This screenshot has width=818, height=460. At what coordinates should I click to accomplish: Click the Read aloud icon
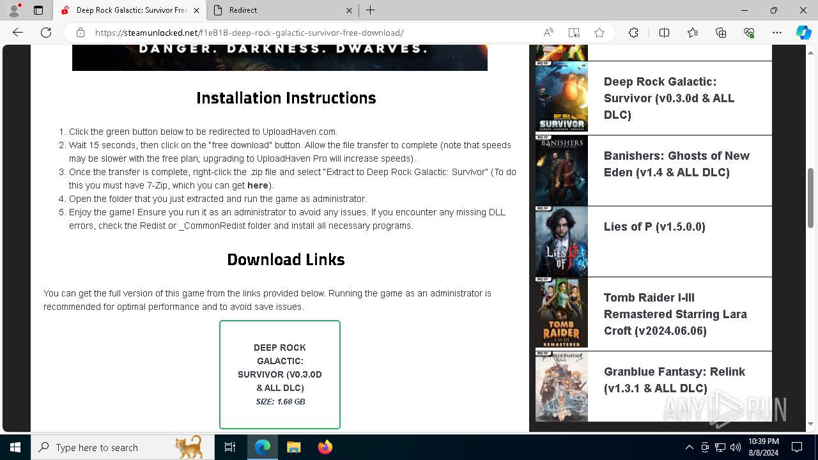point(548,33)
